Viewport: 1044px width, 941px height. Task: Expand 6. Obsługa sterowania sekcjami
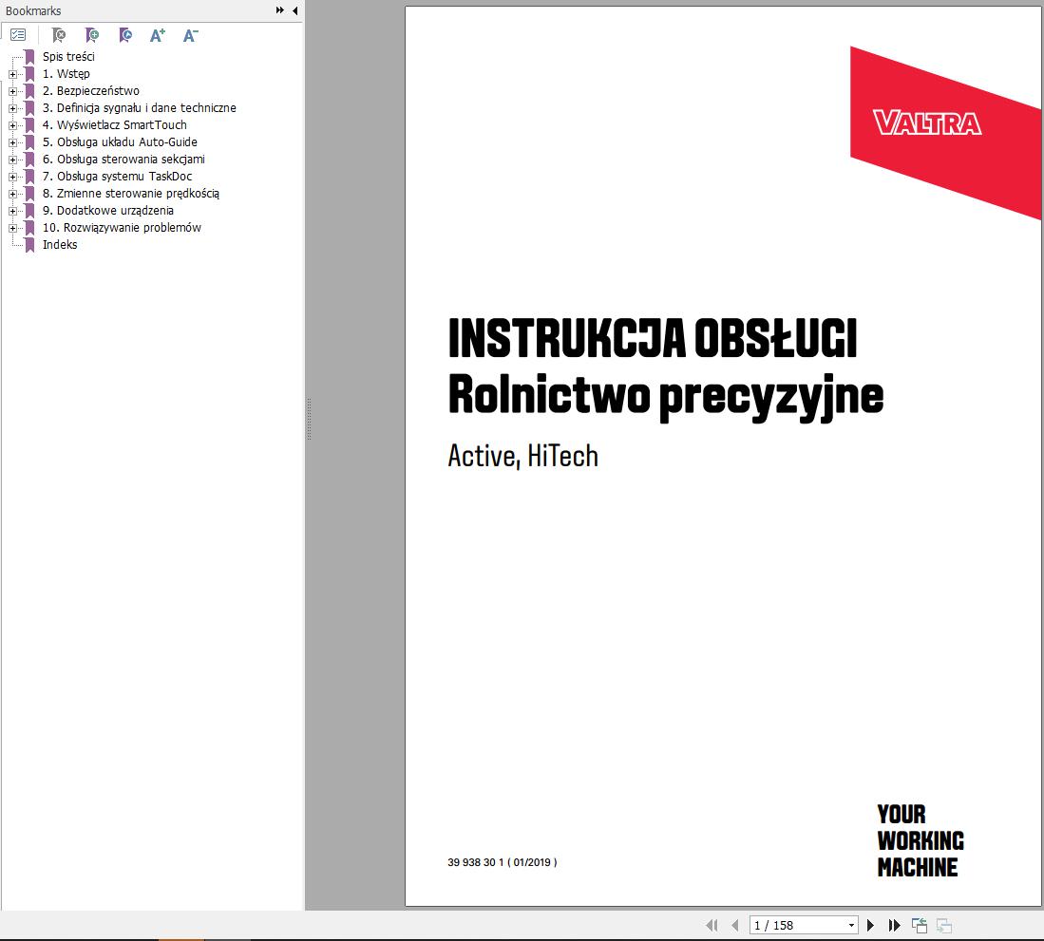pyautogui.click(x=12, y=160)
